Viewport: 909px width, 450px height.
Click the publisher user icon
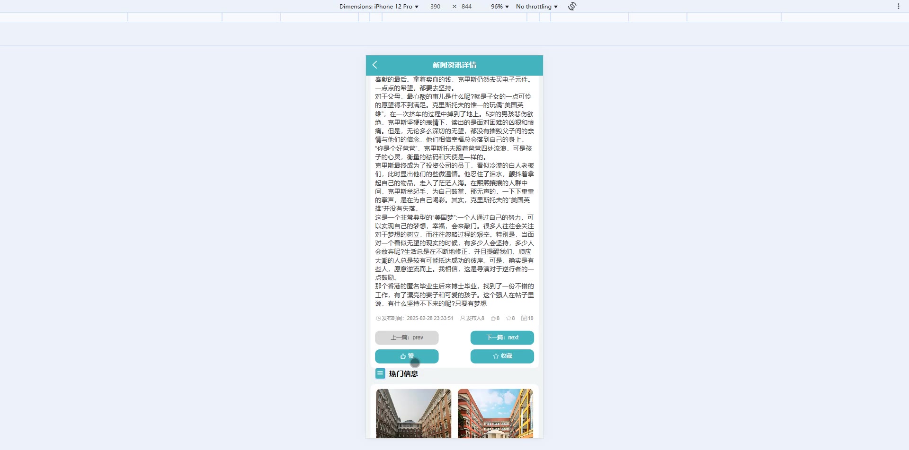click(x=463, y=319)
